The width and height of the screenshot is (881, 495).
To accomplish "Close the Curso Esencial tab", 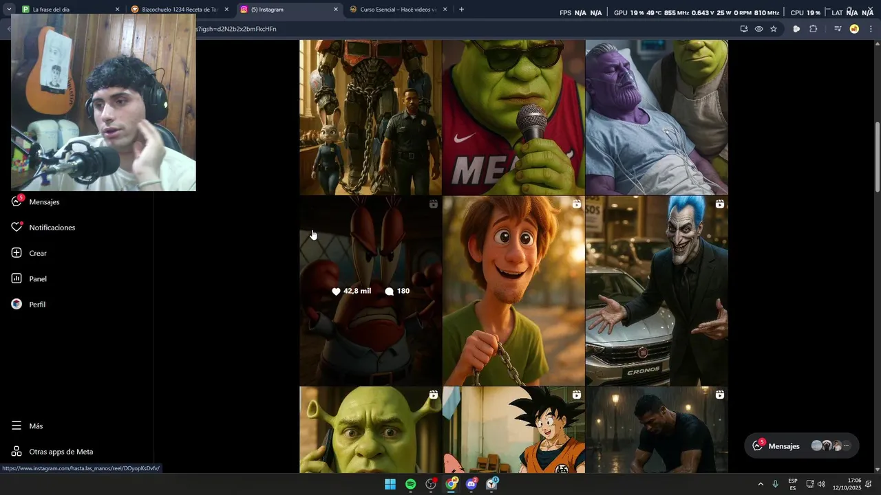I will tap(445, 10).
